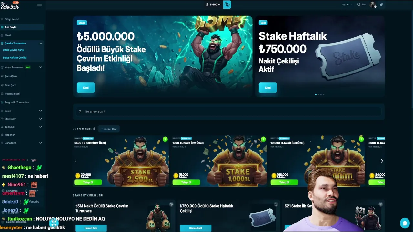Click the user avatar in the header

373,5
